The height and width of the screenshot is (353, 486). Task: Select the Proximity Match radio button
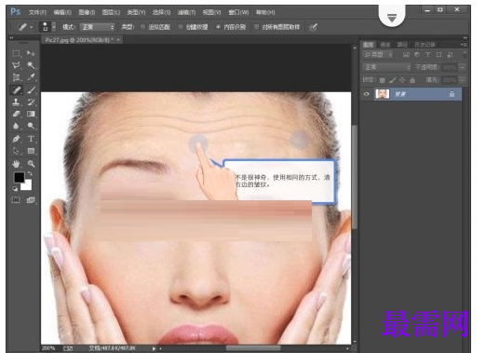pos(142,27)
